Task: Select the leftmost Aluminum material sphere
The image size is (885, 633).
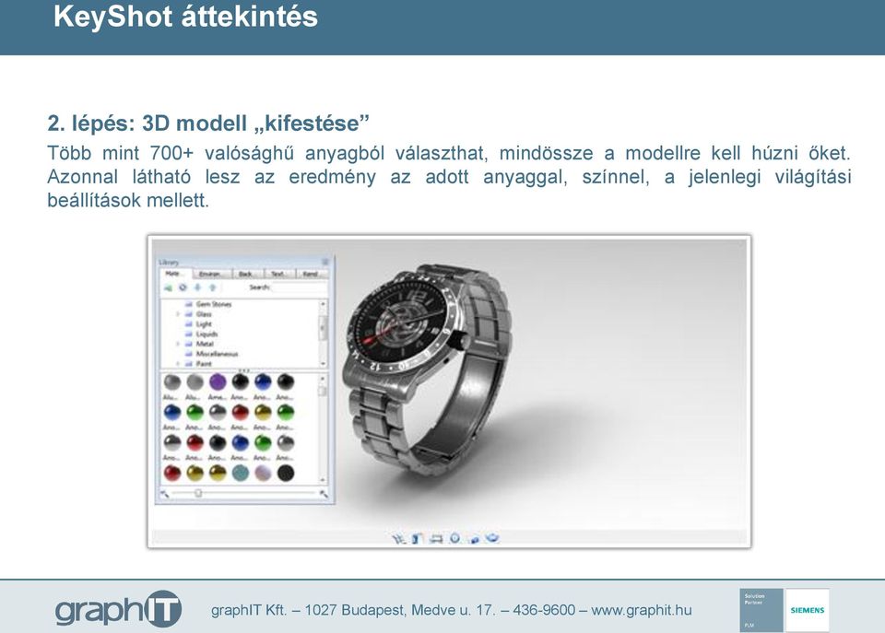Action: tap(172, 382)
